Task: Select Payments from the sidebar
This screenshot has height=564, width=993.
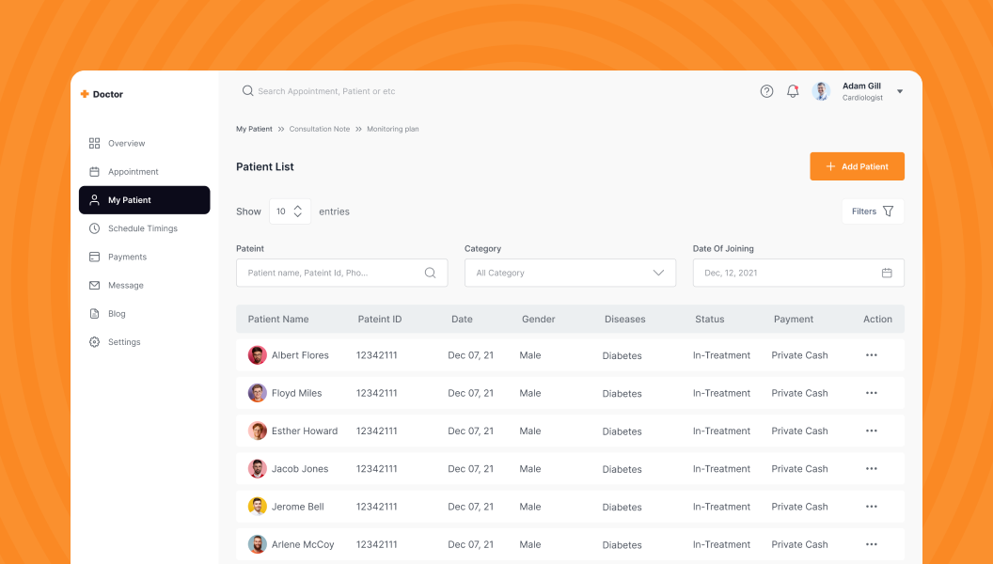Action: [x=127, y=257]
